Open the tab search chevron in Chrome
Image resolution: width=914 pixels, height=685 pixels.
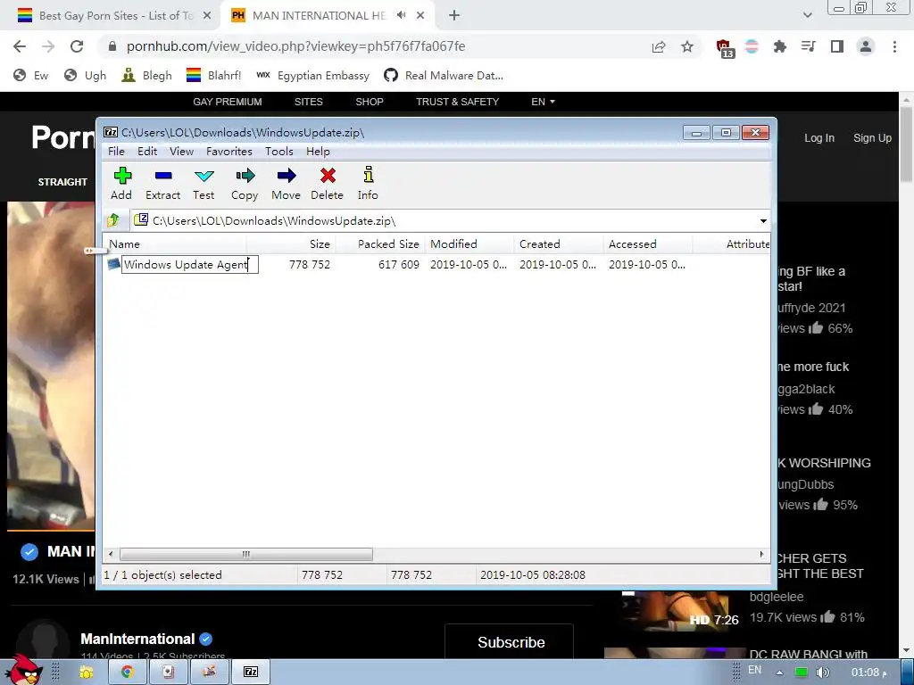click(807, 16)
